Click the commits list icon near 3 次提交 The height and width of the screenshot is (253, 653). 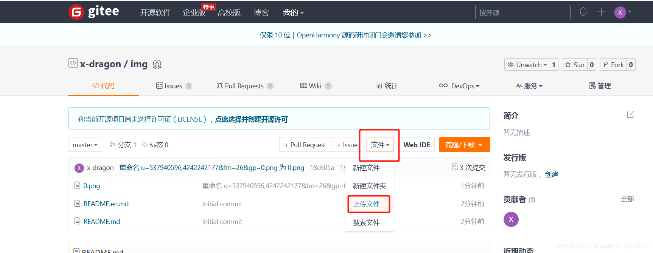coord(454,167)
